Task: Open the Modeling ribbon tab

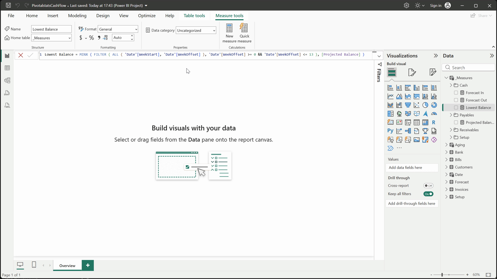Action: tap(77, 15)
